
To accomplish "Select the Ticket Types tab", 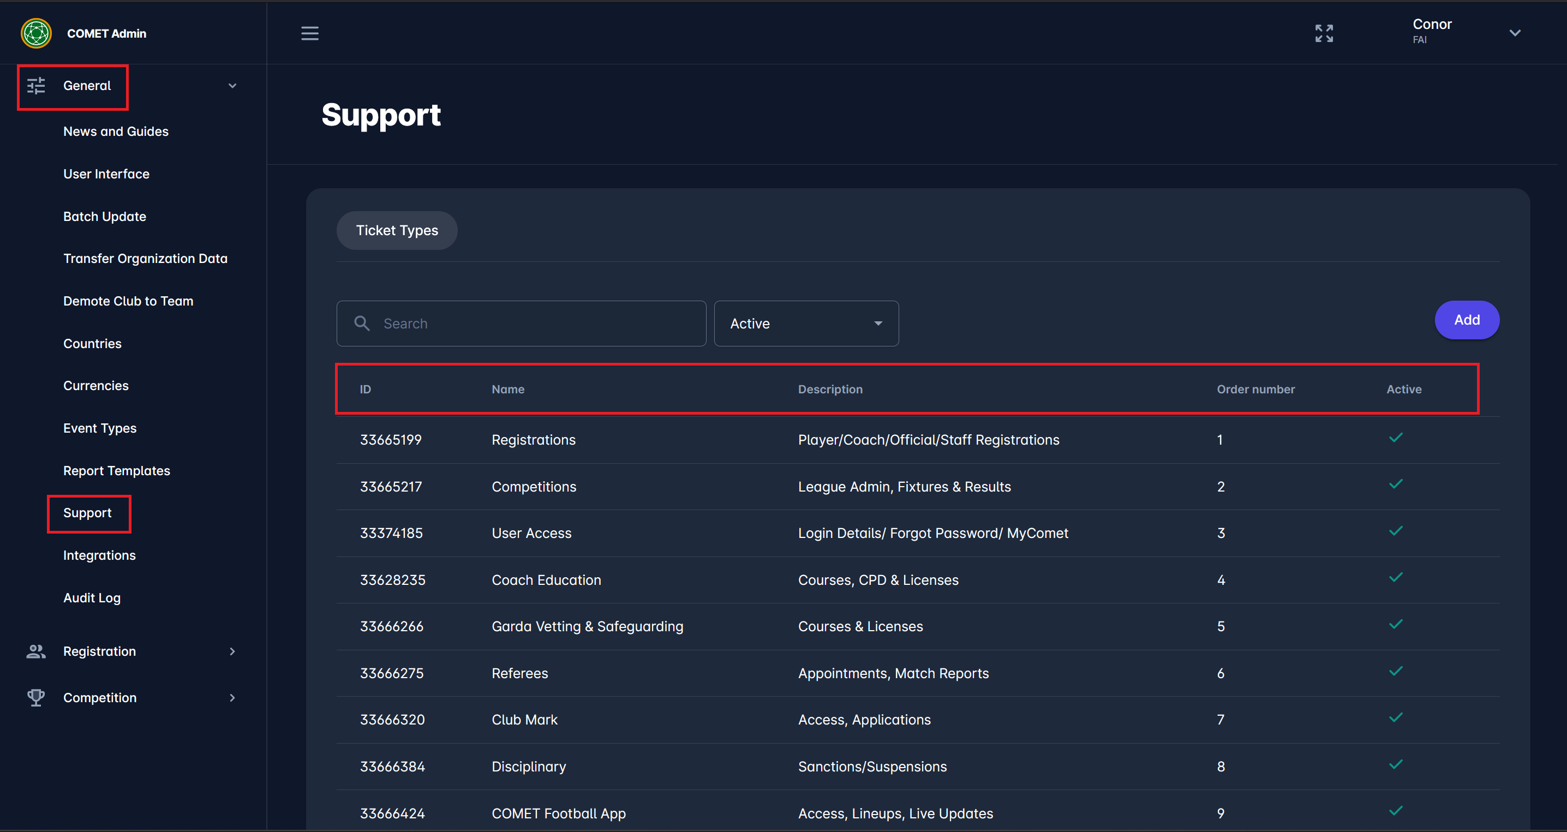I will (397, 230).
